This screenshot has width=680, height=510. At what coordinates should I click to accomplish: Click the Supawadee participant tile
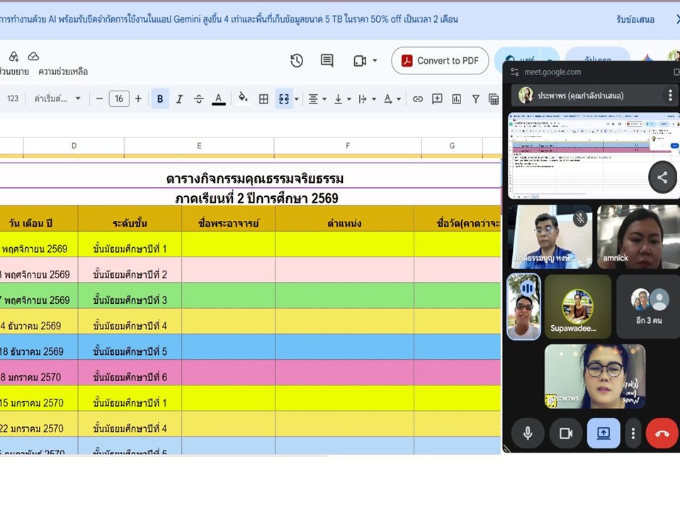coord(578,306)
